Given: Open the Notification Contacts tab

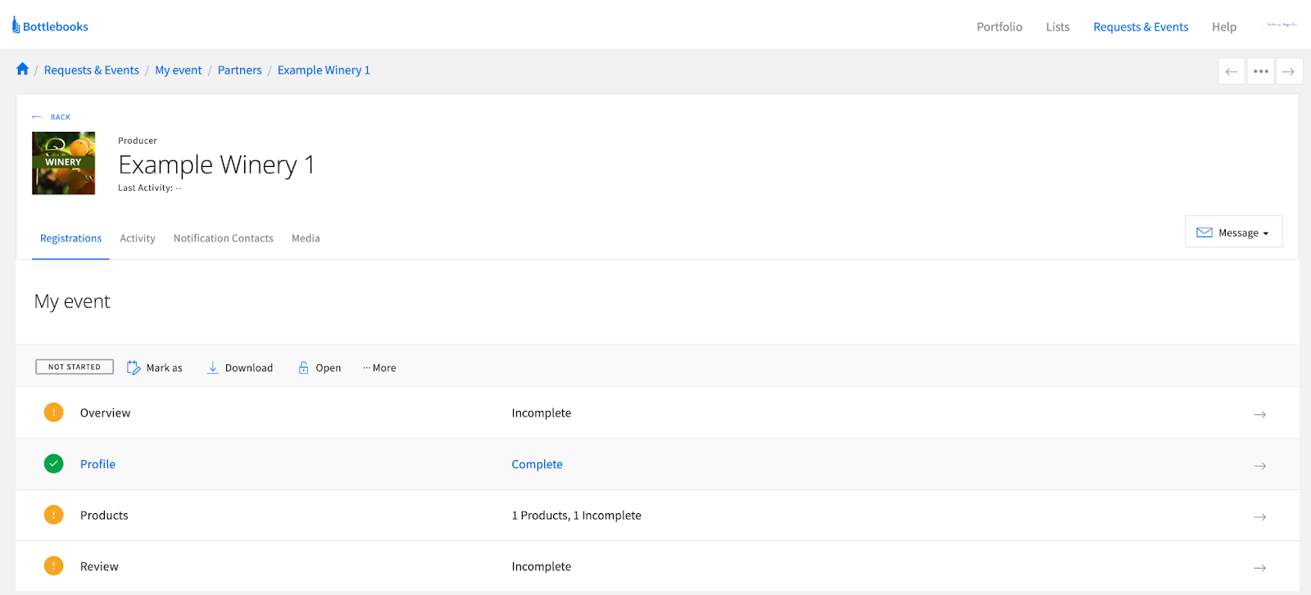Looking at the screenshot, I should pos(224,238).
